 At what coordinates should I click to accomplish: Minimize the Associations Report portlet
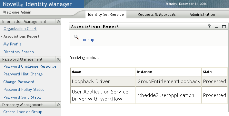tap(216, 27)
